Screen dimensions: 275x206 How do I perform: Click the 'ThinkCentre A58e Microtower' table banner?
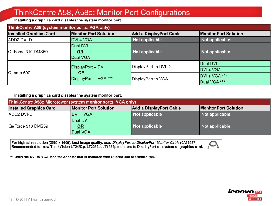(x=139, y=102)
